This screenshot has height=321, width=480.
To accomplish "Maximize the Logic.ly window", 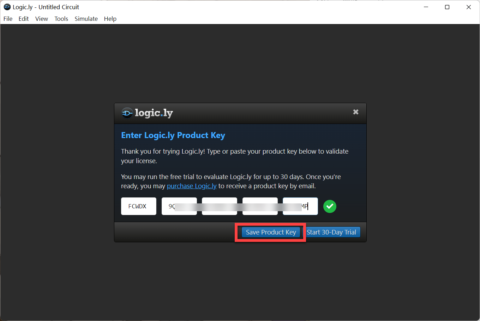I will coord(447,7).
